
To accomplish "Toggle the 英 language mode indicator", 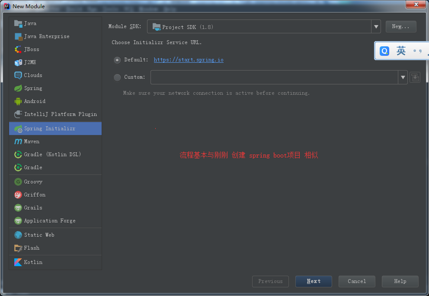I will pos(401,51).
